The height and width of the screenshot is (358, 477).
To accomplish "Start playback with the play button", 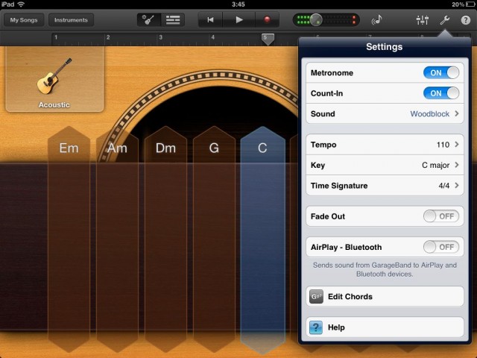I will click(239, 20).
